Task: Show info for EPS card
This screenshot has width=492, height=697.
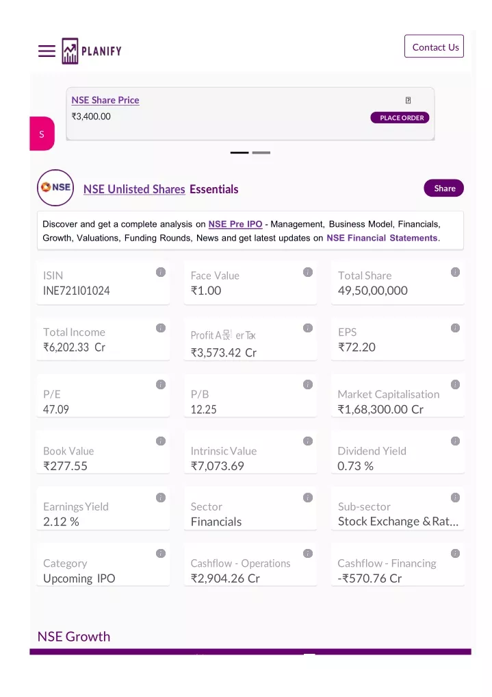Action: (x=455, y=328)
